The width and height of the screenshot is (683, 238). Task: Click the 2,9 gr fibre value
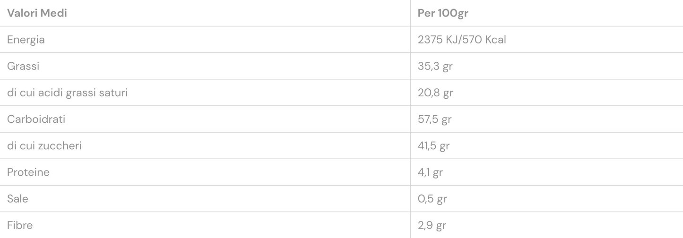point(432,225)
